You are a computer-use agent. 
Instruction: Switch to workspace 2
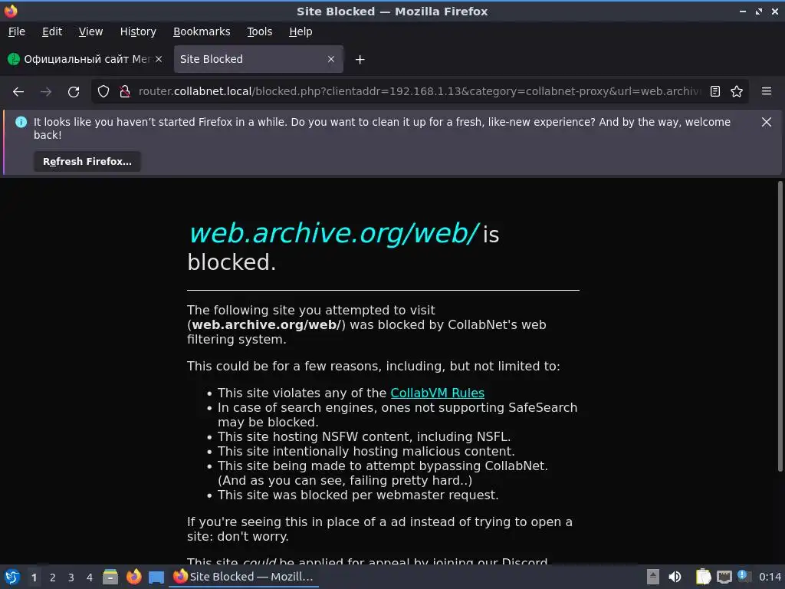pos(53,577)
